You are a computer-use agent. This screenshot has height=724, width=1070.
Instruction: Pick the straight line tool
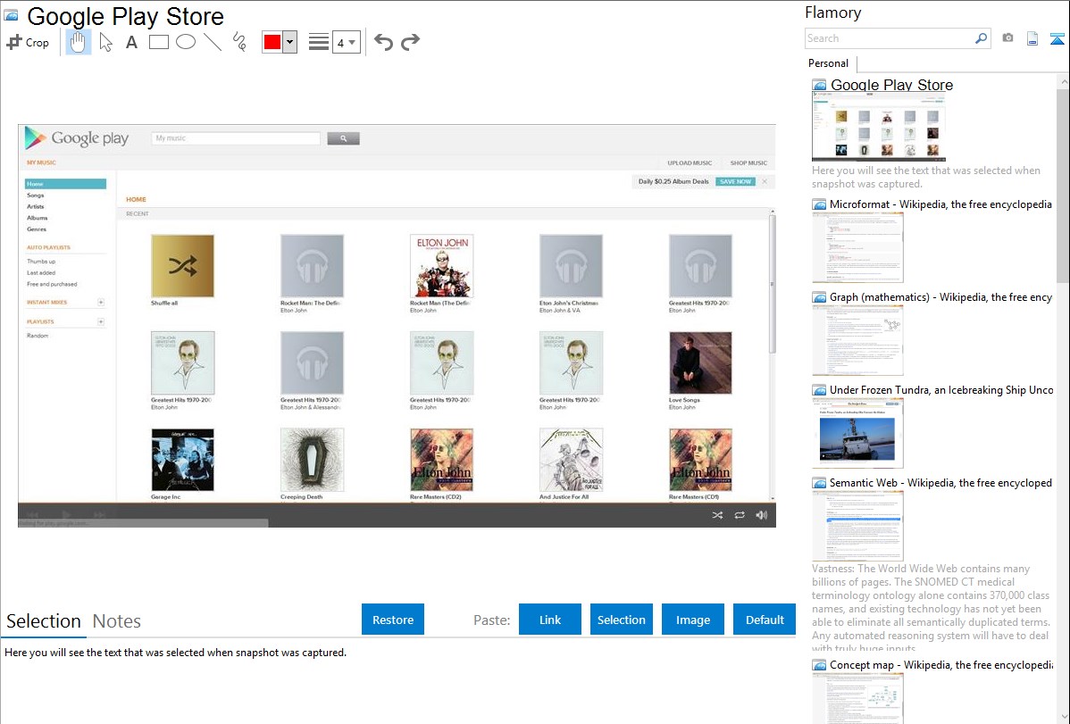(x=213, y=42)
